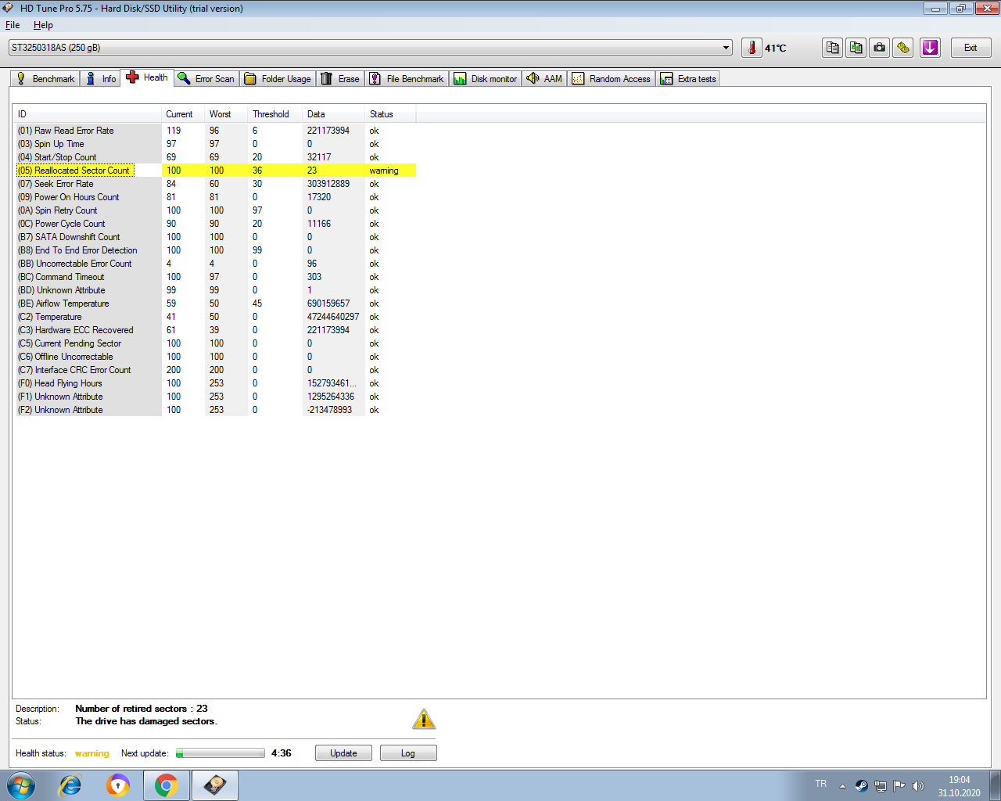This screenshot has height=801, width=1001.
Task: Open the AAM tab
Action: coord(544,79)
